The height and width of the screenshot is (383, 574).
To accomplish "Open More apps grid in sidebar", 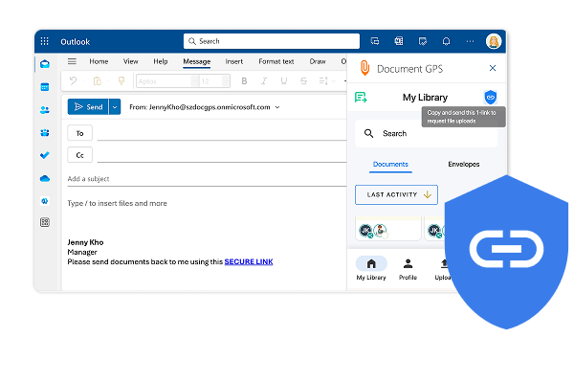I will click(x=45, y=222).
